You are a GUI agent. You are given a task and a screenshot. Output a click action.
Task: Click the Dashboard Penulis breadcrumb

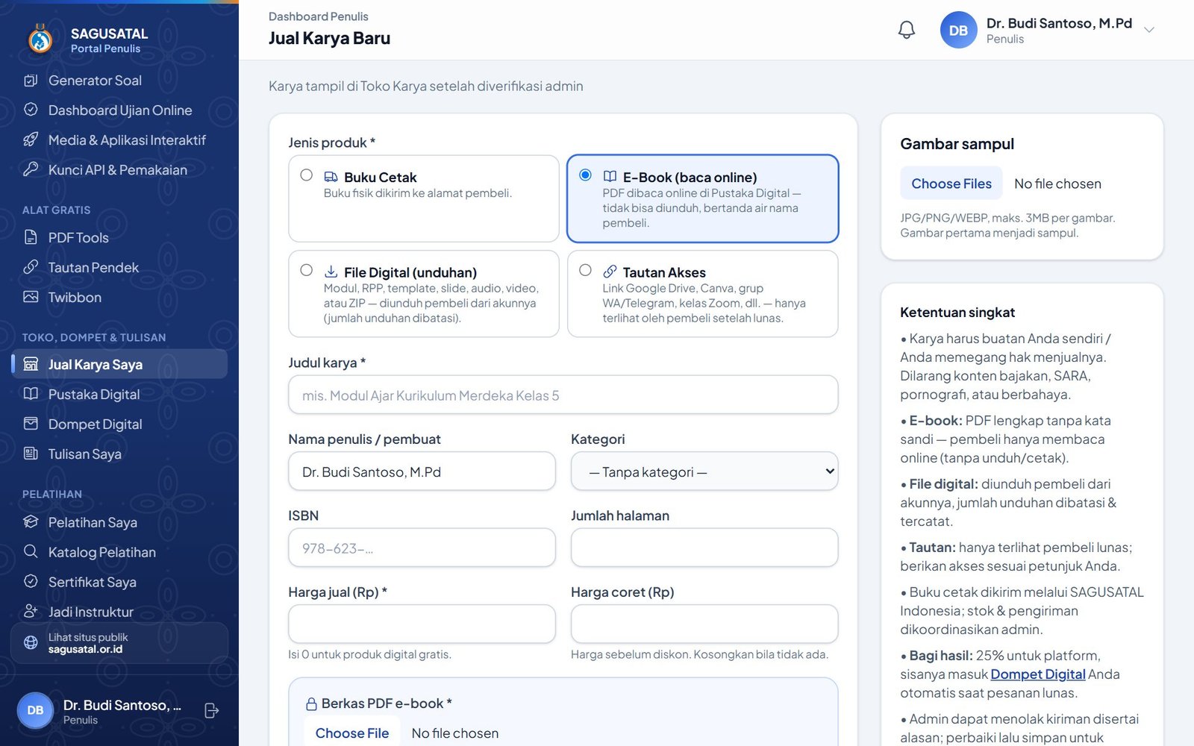point(318,16)
